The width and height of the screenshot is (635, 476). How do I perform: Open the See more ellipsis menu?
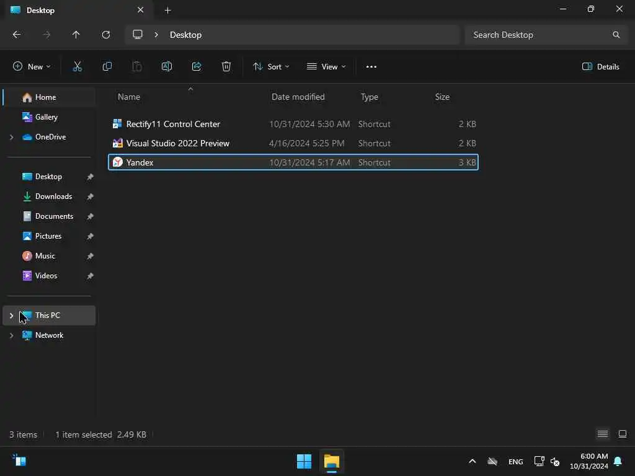[x=371, y=67]
